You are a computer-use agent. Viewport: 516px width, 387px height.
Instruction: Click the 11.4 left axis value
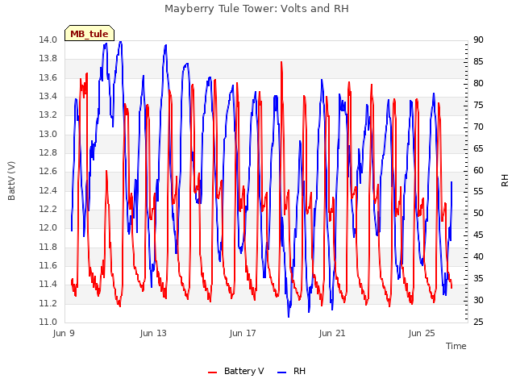(x=48, y=284)
